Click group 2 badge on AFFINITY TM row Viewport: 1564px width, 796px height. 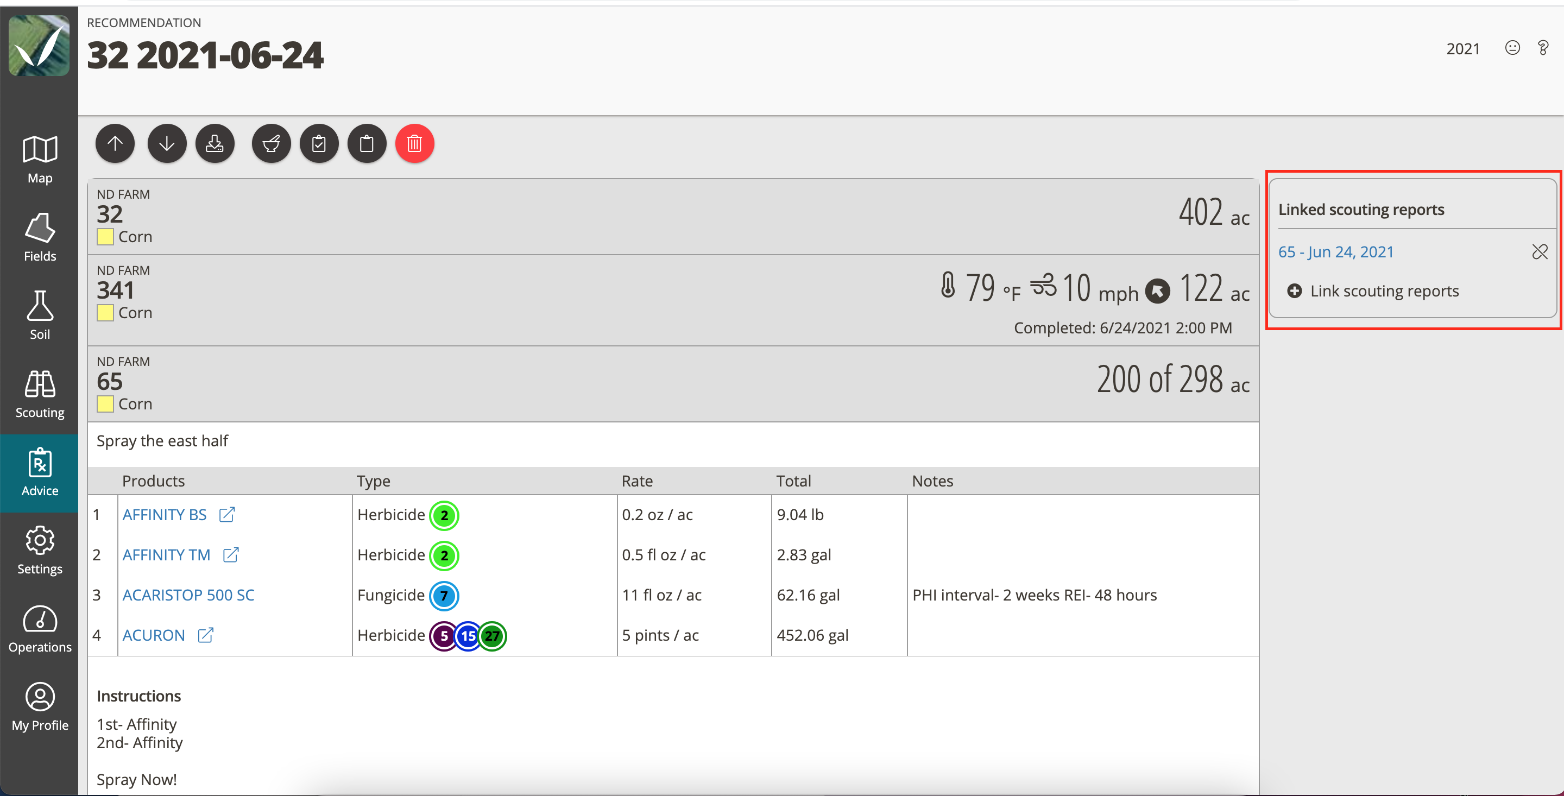tap(444, 555)
